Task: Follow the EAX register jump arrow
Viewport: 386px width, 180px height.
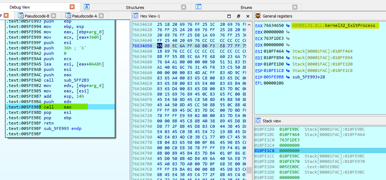Action: (288, 25)
